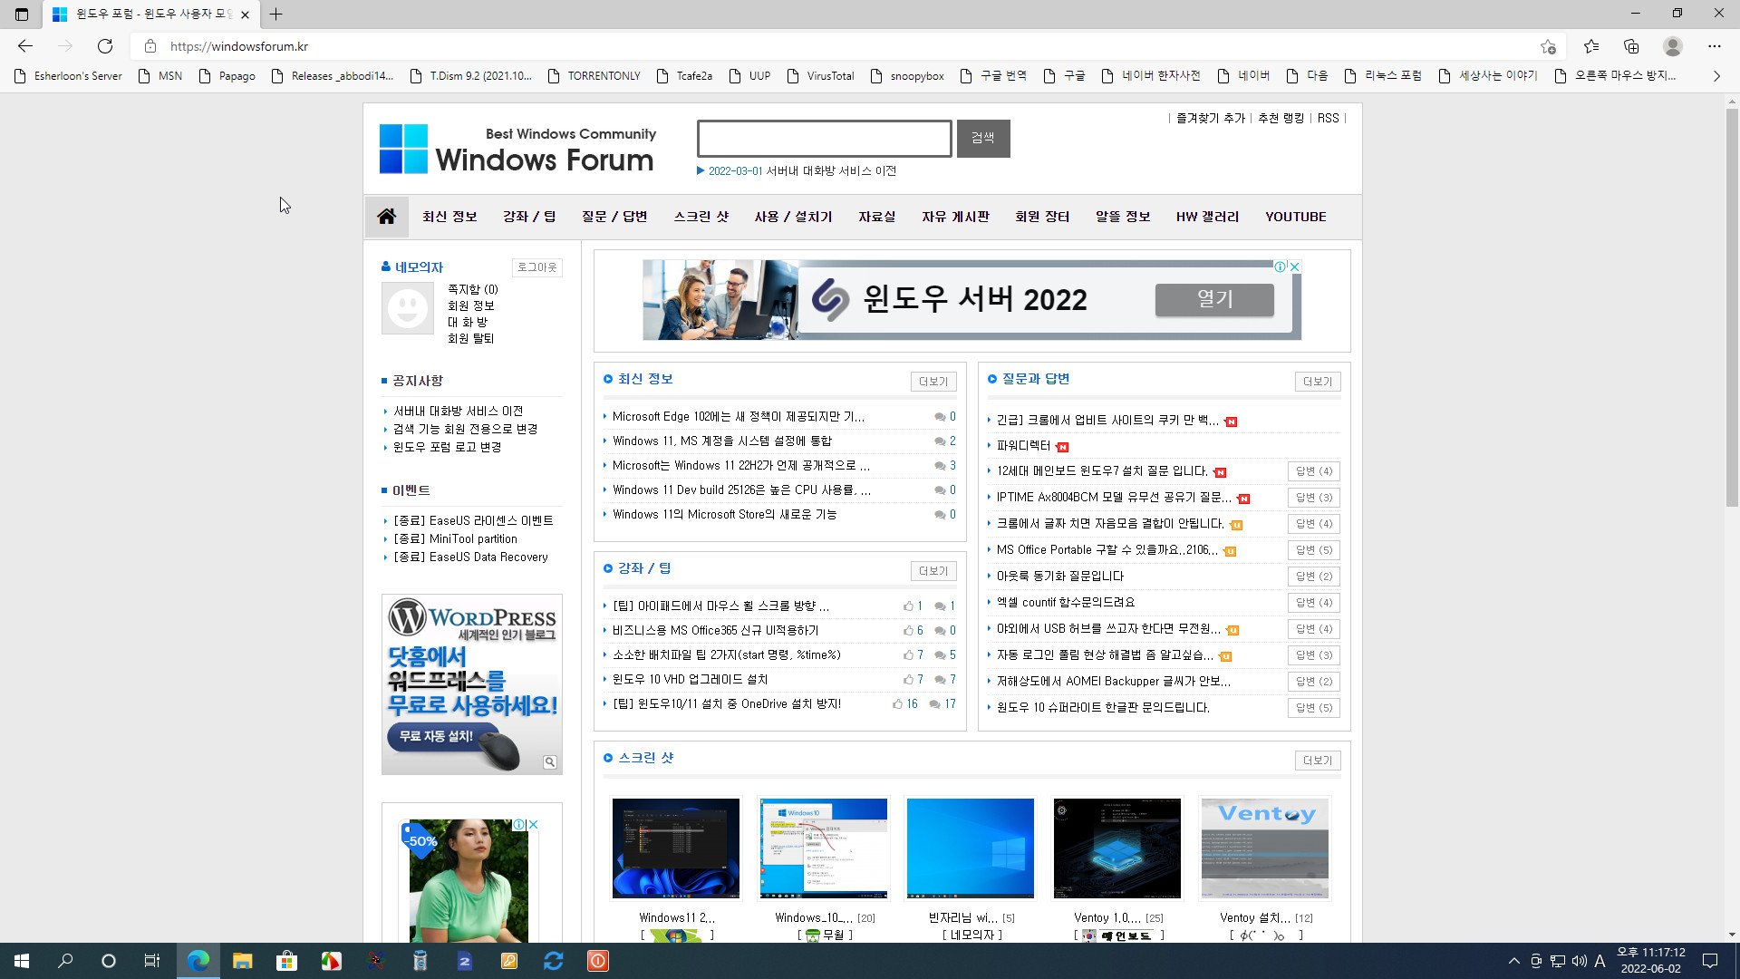Open the browser profile avatar
The image size is (1740, 979).
[1673, 46]
